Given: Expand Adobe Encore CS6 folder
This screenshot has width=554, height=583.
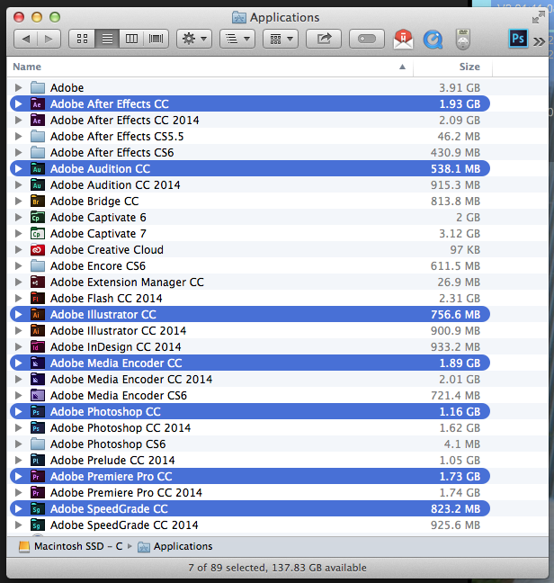Looking at the screenshot, I should (x=18, y=265).
